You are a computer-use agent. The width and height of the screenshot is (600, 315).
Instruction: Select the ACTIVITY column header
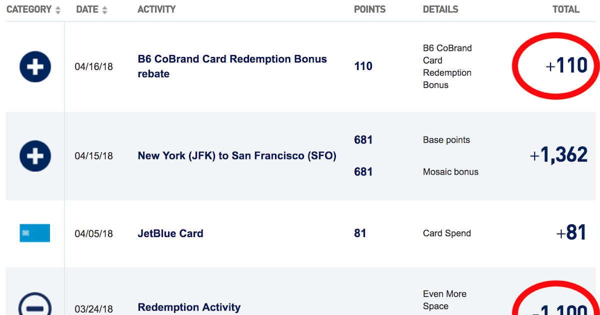point(156,9)
